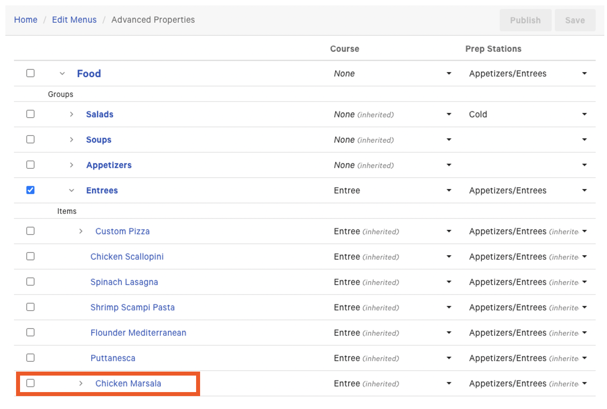Expand the Appetizers group

[71, 165]
